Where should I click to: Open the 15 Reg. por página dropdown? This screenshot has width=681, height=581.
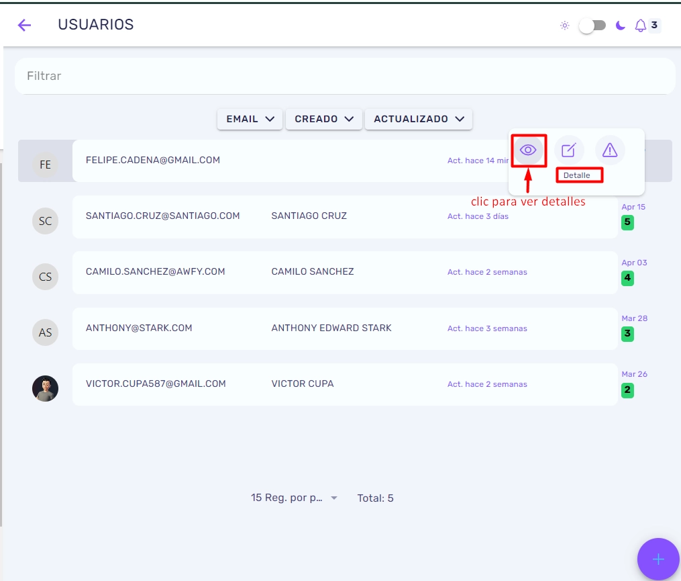pyautogui.click(x=294, y=498)
